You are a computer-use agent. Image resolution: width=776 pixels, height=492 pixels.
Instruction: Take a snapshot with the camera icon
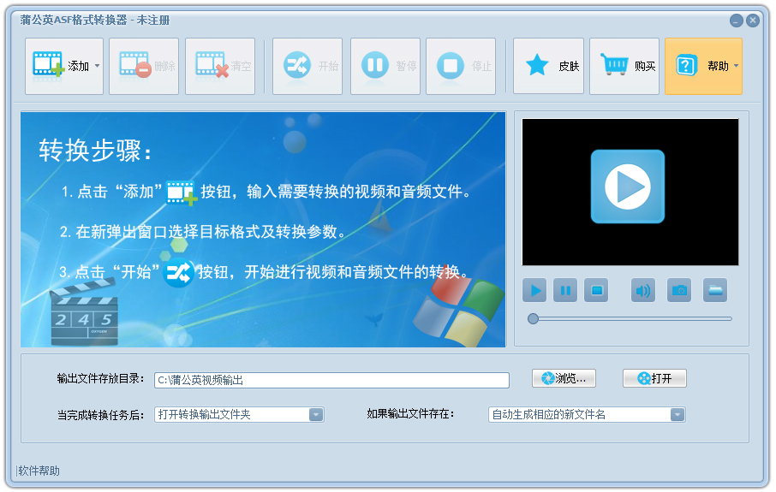(x=679, y=291)
